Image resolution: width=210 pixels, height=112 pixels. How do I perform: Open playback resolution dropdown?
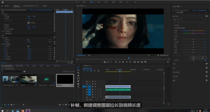point(152,55)
